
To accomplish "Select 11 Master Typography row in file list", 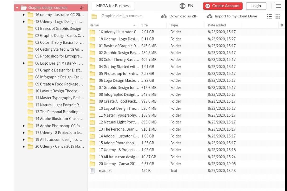I will (x=186, y=115).
